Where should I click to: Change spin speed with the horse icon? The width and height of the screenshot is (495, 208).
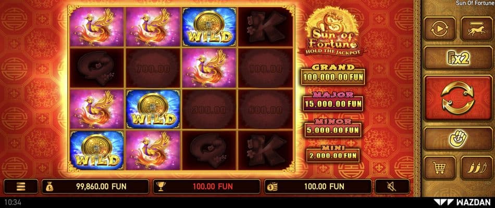[x=476, y=29]
